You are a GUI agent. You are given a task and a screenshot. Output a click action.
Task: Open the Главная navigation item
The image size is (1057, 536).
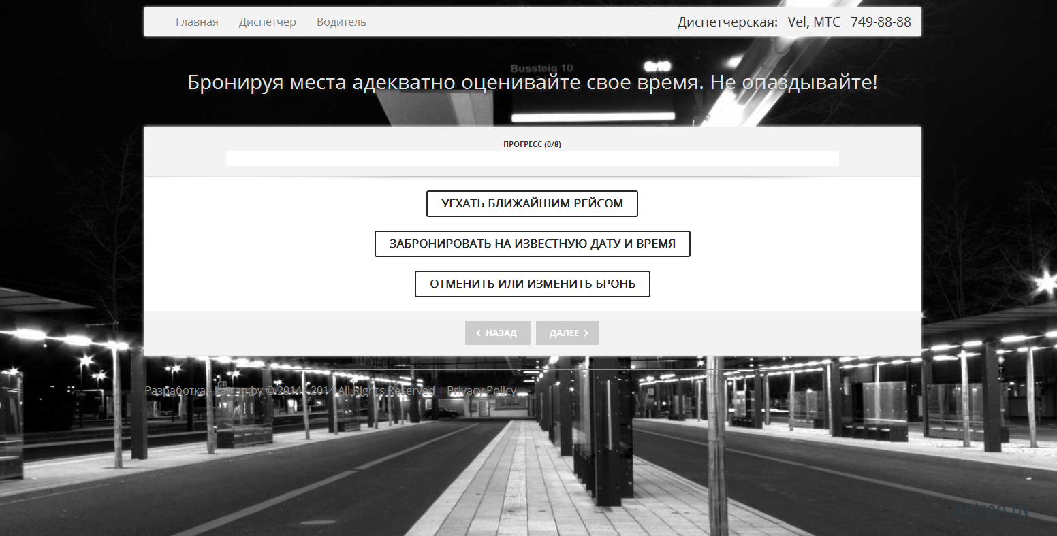click(197, 22)
